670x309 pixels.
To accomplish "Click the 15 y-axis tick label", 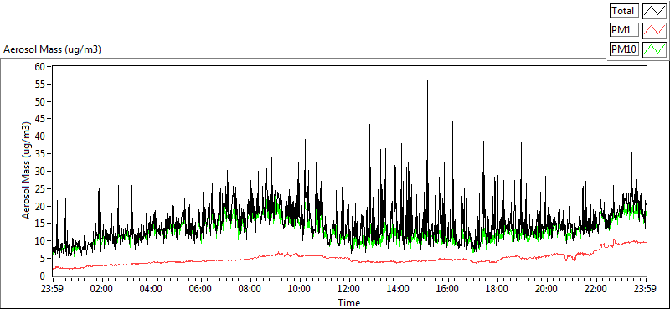I will pos(39,224).
